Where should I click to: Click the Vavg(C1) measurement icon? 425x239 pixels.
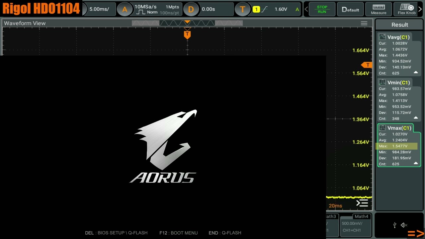click(x=382, y=37)
